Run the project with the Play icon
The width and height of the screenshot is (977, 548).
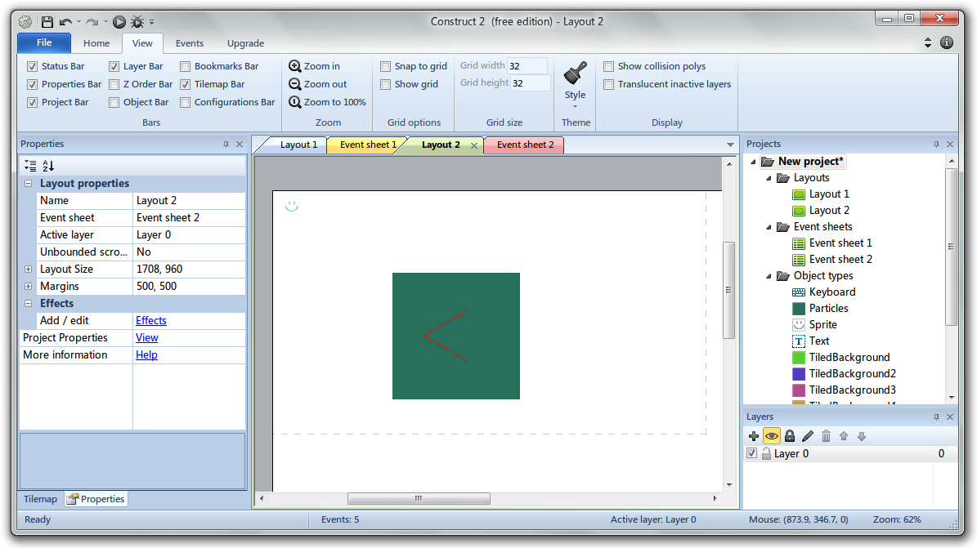pos(119,22)
